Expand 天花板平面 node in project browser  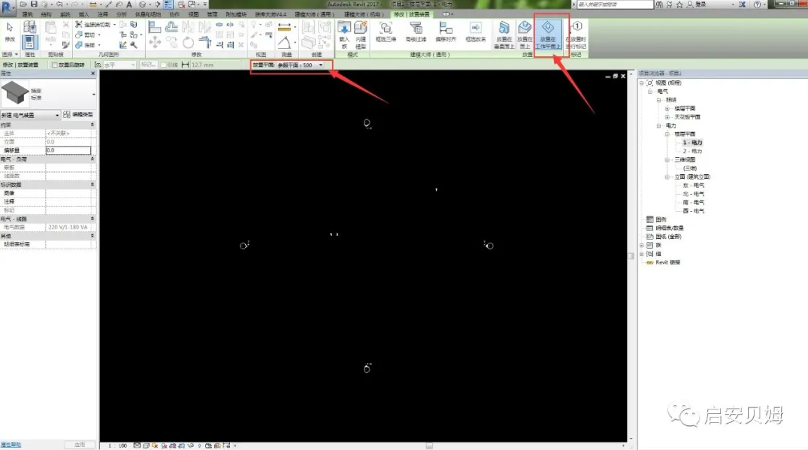click(x=667, y=117)
